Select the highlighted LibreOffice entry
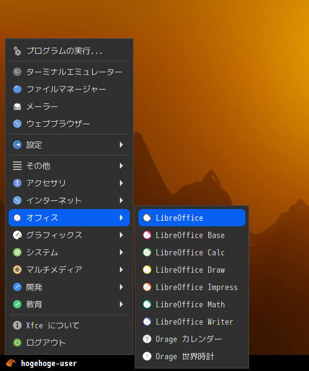This screenshot has height=371, width=309. pyautogui.click(x=192, y=218)
